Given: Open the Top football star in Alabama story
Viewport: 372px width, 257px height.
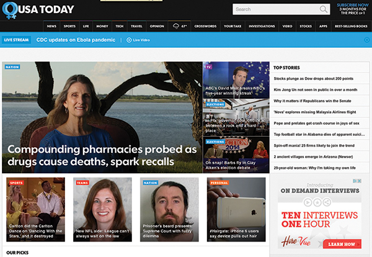Looking at the screenshot, I should (x=319, y=135).
